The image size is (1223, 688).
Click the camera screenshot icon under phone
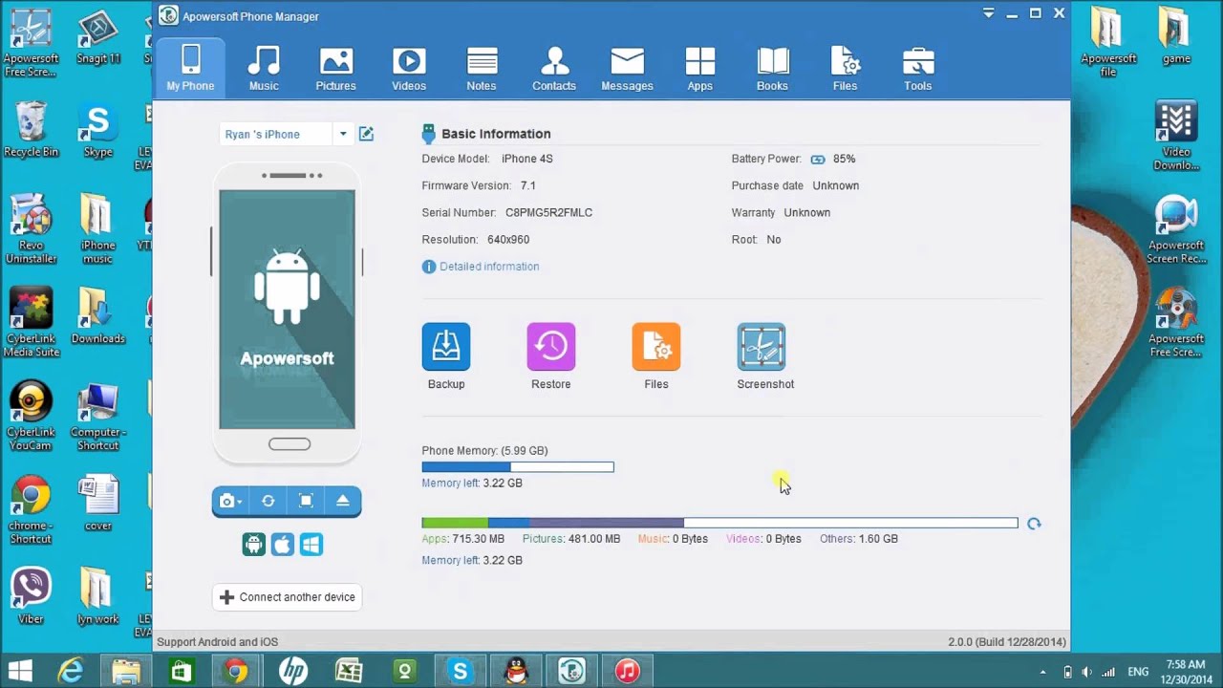click(x=226, y=501)
